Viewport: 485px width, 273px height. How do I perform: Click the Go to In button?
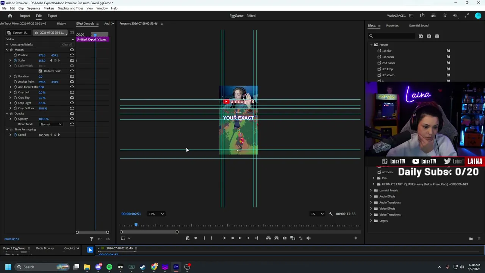[x=224, y=238]
